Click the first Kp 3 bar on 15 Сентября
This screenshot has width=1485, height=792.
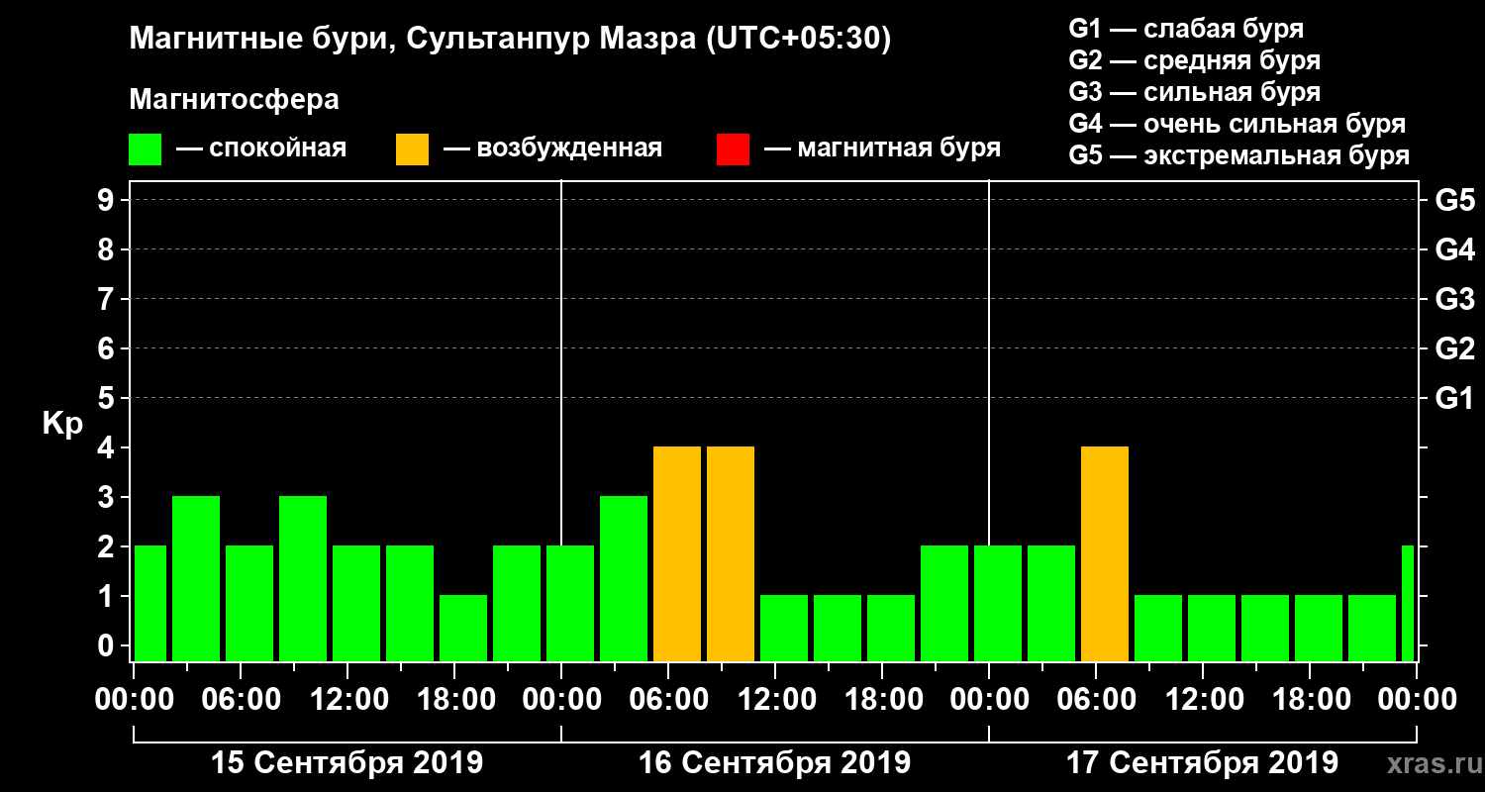pyautogui.click(x=196, y=578)
